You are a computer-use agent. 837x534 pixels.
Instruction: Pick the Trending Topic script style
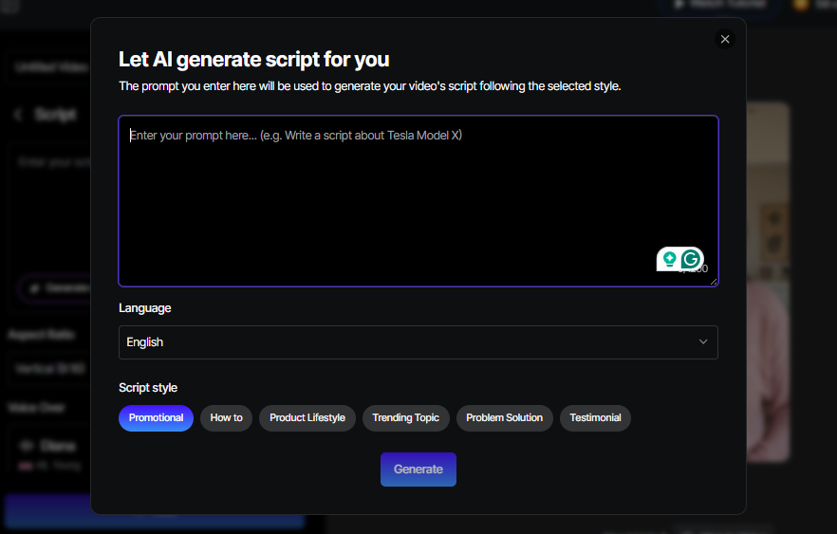click(406, 417)
